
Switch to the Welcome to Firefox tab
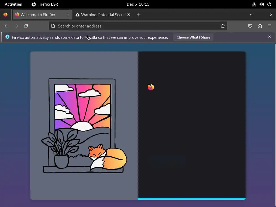click(x=42, y=15)
